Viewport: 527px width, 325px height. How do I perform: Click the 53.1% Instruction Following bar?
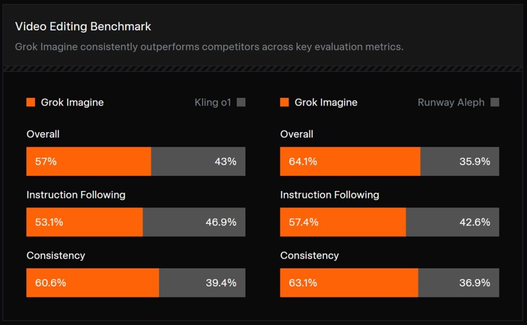click(84, 222)
